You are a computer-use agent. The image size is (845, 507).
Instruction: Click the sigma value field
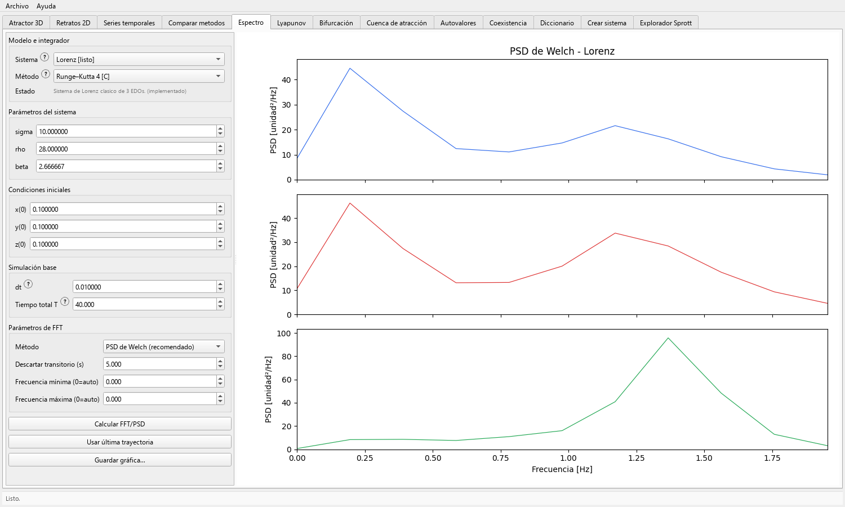click(x=126, y=131)
